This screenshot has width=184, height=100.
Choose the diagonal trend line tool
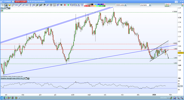tap(20, 5)
